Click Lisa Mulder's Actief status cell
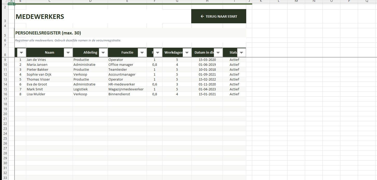 click(x=234, y=94)
